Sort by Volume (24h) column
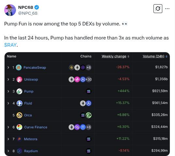Image resolution: width=175 pixels, height=156 pixels. (x=155, y=56)
